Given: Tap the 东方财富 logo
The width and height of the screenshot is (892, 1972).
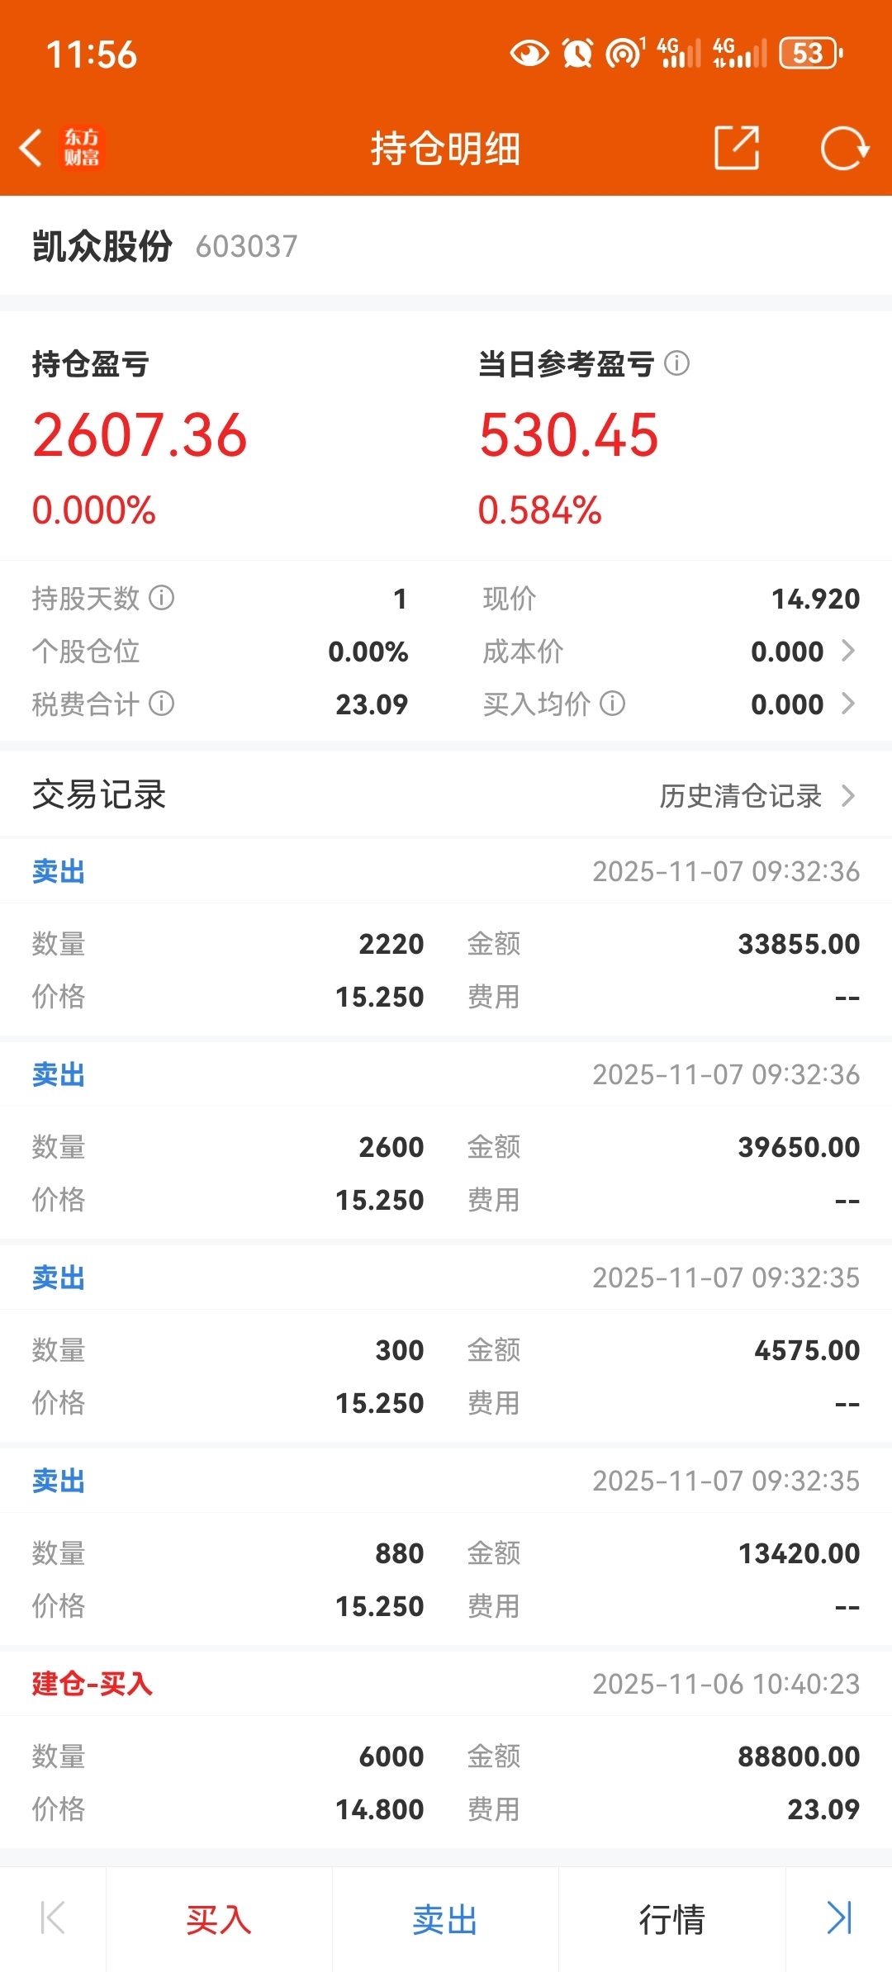Looking at the screenshot, I should tap(82, 148).
